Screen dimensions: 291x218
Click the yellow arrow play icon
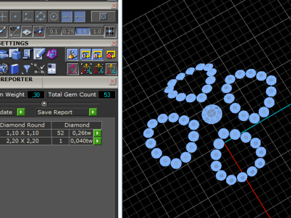86,54
